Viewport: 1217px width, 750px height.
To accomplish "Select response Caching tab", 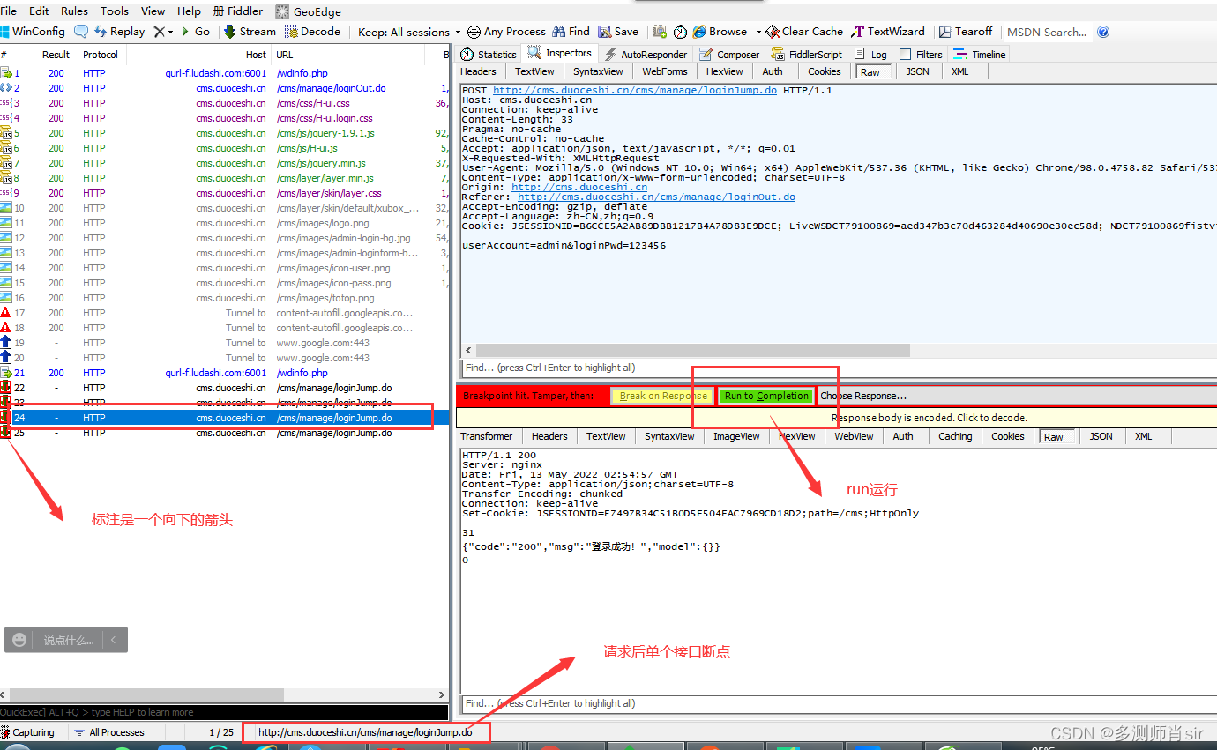I will (x=955, y=436).
